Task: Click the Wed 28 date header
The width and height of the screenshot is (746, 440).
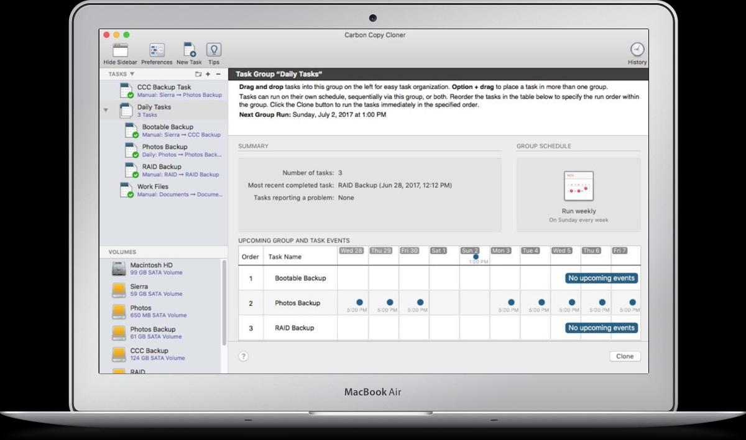Action: coord(351,250)
